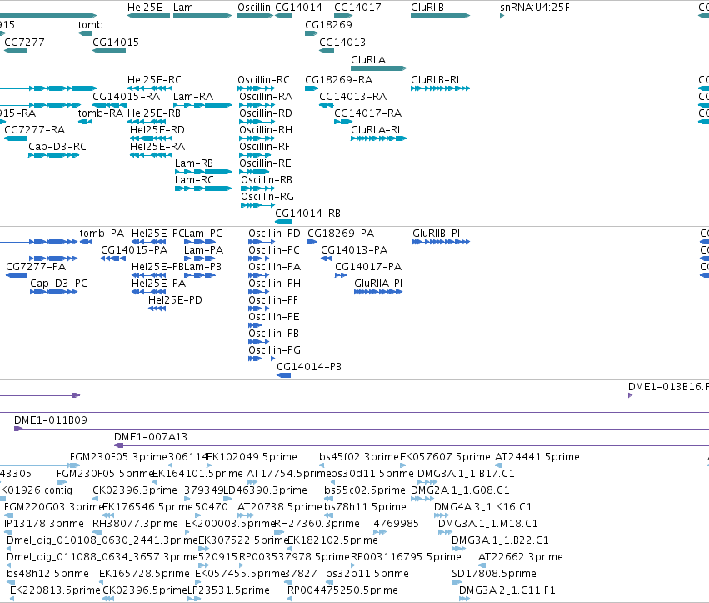Click the Lam gene bar

pos(202,16)
